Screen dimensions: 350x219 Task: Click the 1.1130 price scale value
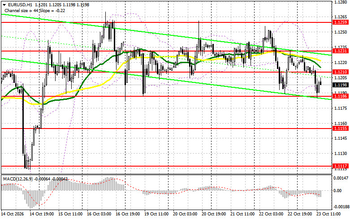click(340, 154)
